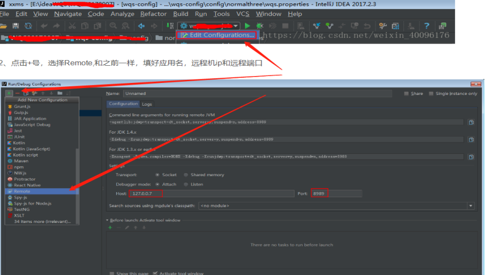Select Remote in Add New Configuration list

click(42, 191)
